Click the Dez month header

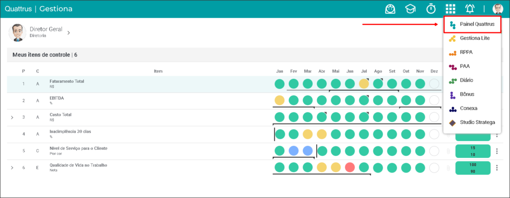434,71
